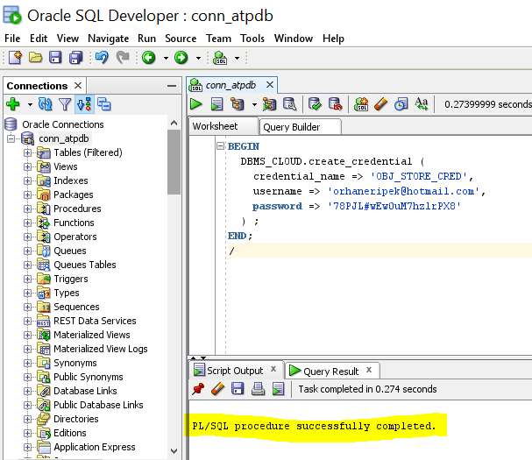Open the Tools menu
This screenshot has height=460, width=532.
coord(252,39)
